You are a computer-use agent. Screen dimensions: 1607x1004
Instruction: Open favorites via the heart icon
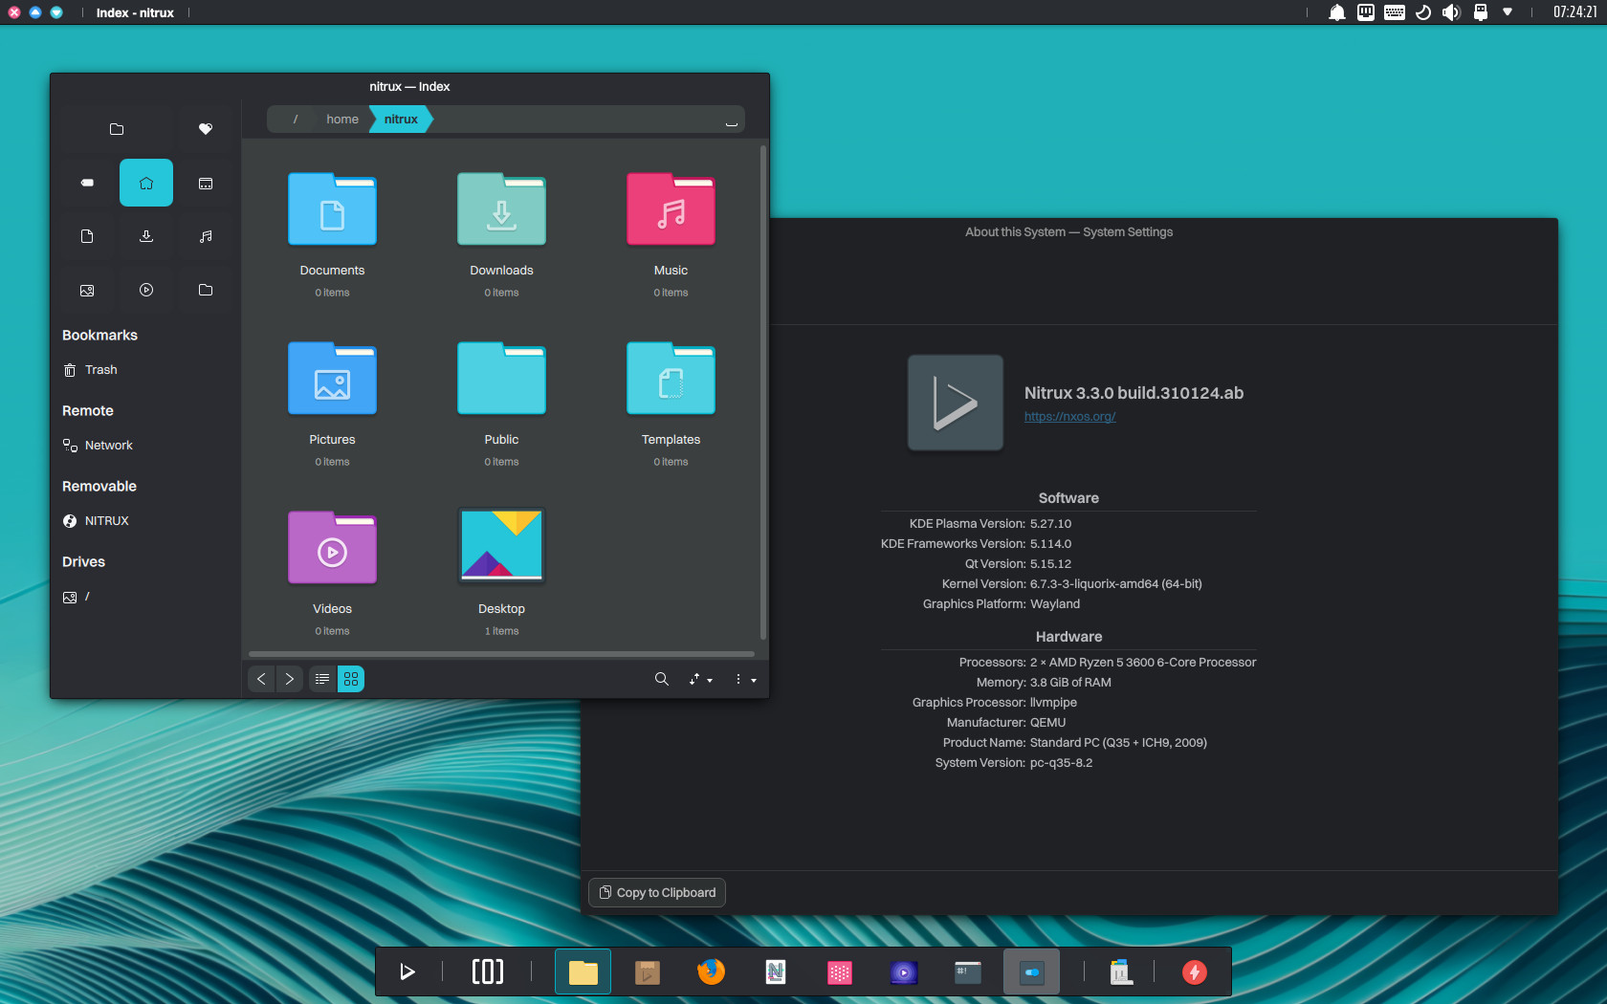point(206,129)
